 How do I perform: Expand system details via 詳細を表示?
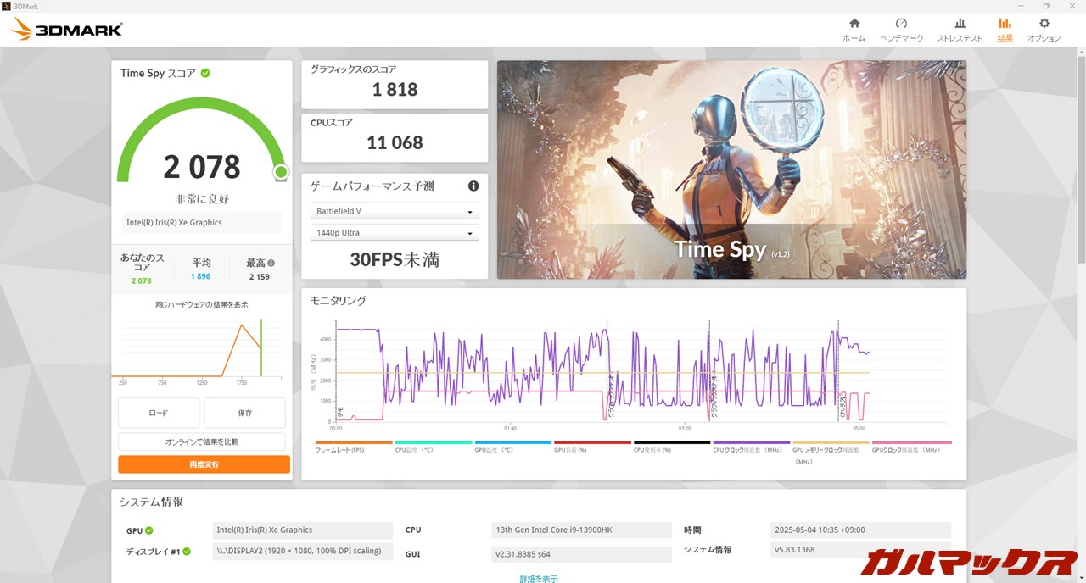pyautogui.click(x=539, y=579)
